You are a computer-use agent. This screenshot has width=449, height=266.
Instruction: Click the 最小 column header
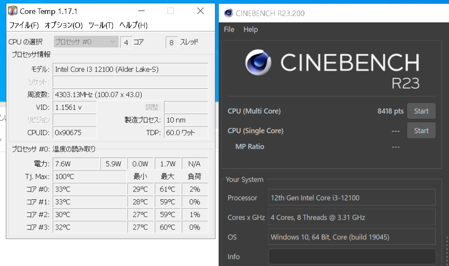tap(140, 176)
